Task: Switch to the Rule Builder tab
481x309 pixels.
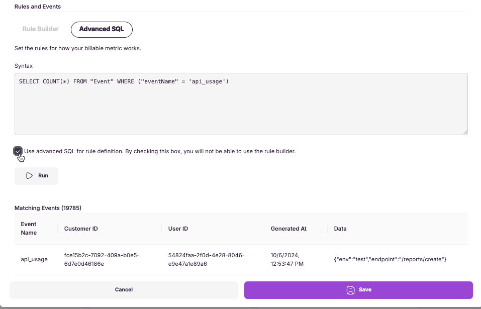Action: click(41, 29)
